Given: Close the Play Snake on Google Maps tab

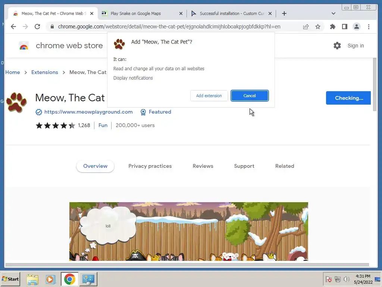Looking at the screenshot, I should click(181, 13).
